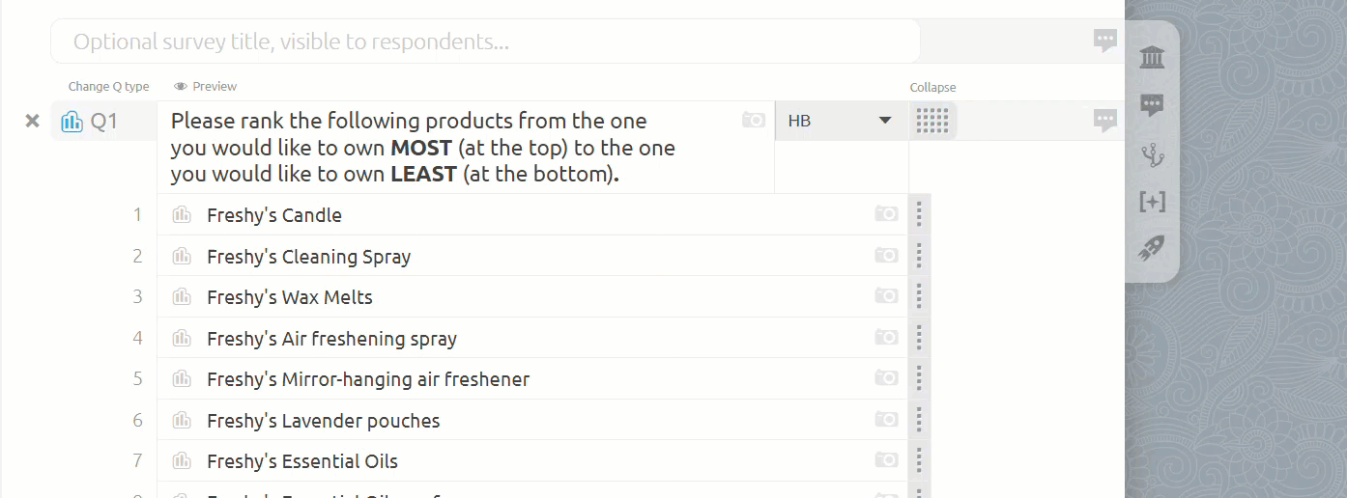The height and width of the screenshot is (498, 1347).
Task: Click the Preview eye link
Action: [x=205, y=86]
